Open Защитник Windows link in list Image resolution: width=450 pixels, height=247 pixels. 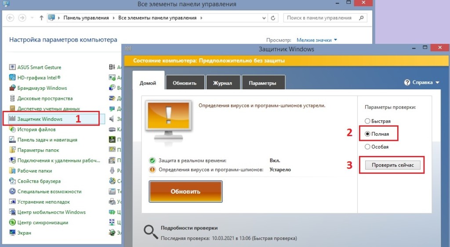pos(40,119)
